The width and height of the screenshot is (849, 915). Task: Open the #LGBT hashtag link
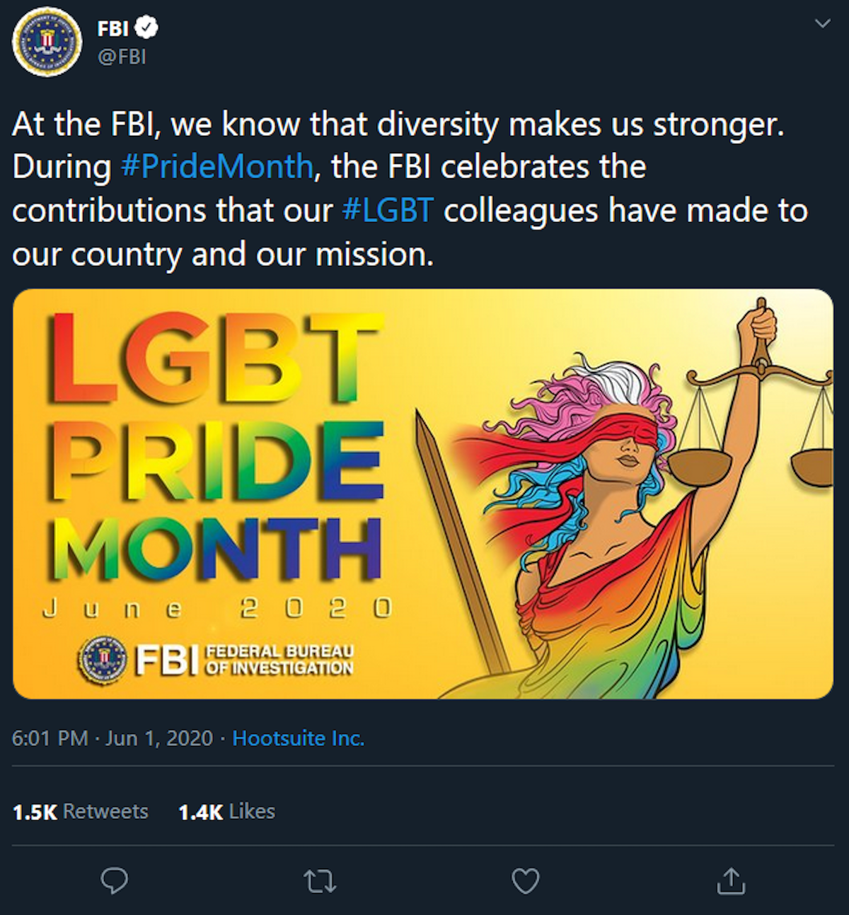coord(387,211)
